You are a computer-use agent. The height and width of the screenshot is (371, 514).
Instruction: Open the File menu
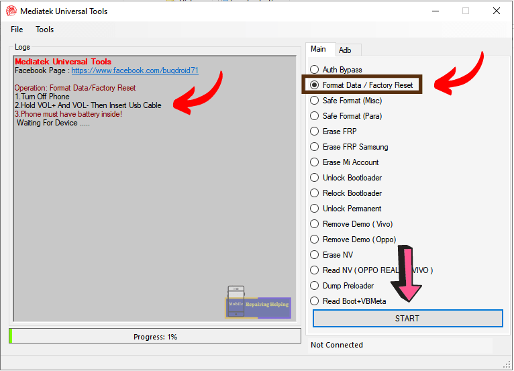17,30
